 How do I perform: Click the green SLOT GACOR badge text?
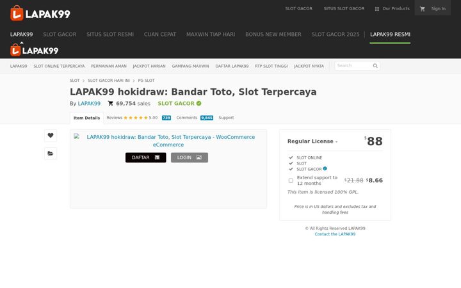click(x=176, y=104)
